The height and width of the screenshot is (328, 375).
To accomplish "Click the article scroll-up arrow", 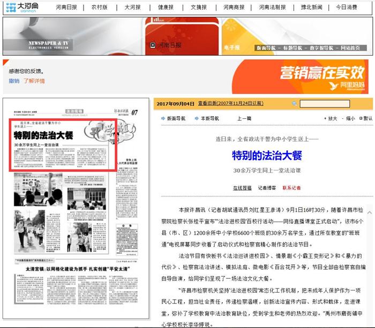I will (370, 212).
